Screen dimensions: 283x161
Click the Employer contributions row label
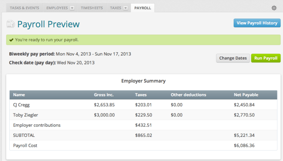(37, 125)
